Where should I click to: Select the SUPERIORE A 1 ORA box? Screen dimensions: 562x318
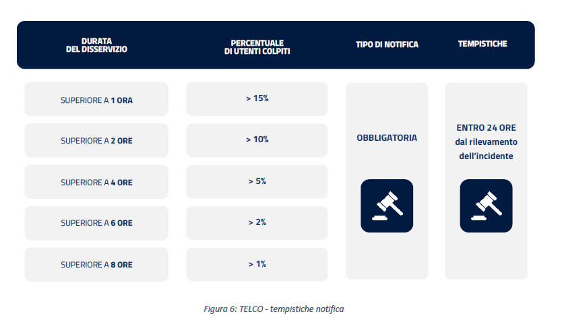pyautogui.click(x=96, y=100)
